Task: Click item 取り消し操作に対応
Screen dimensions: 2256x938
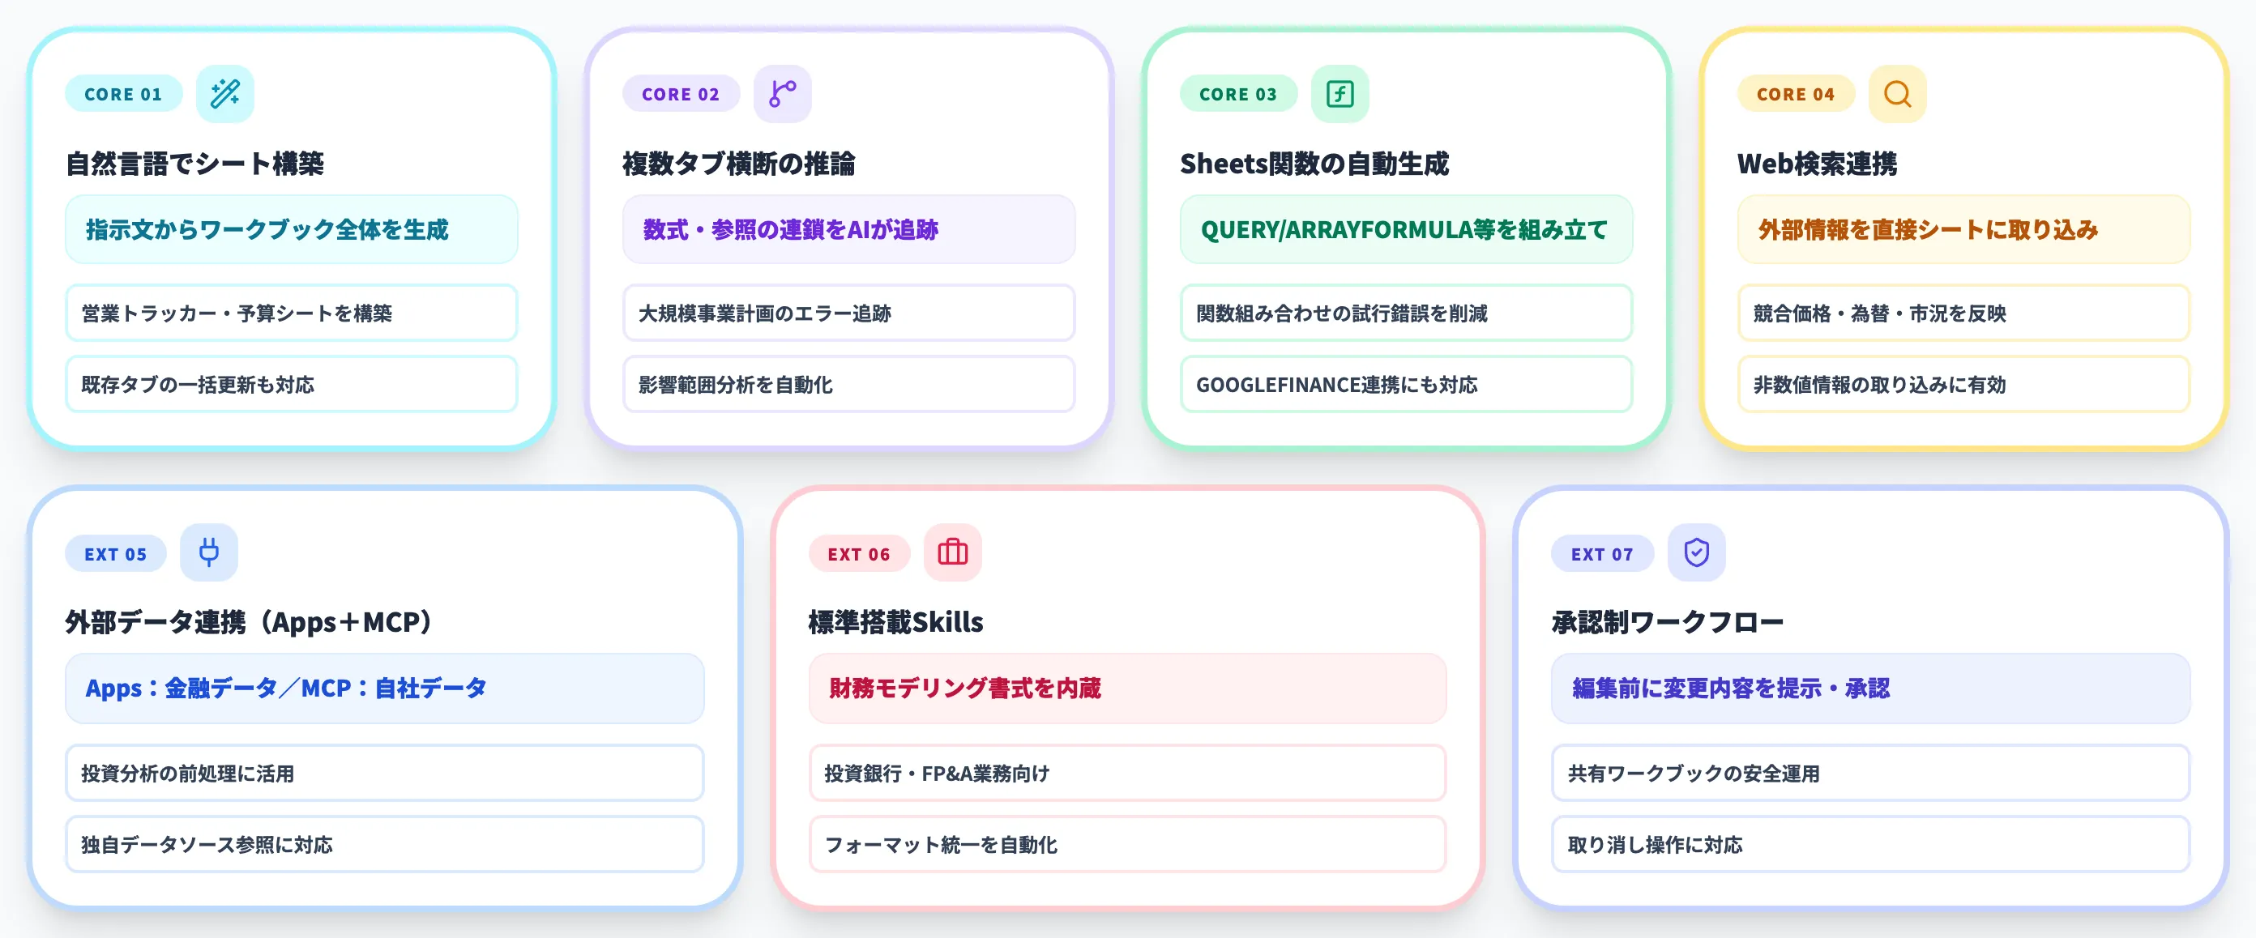Action: click(1870, 844)
